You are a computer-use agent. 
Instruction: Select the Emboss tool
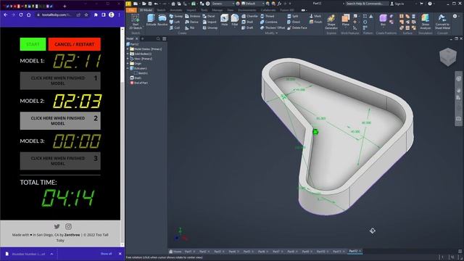coord(192,16)
